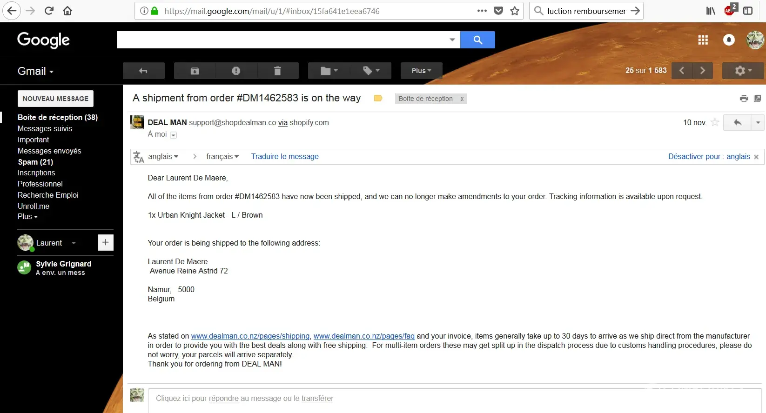
Task: Start a new chat with plus button
Action: tap(106, 242)
